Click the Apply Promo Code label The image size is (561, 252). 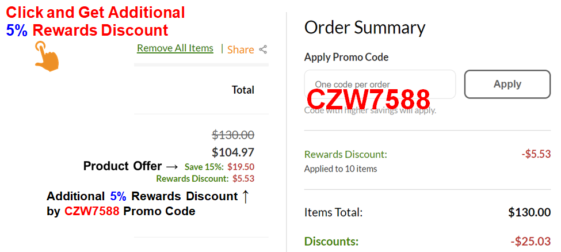(346, 57)
